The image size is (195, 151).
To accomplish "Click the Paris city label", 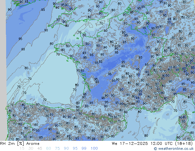I will [x=116, y=46].
